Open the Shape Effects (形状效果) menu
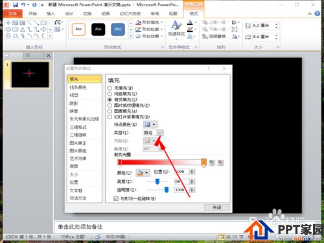This screenshot has height=243, width=324. click(149, 36)
